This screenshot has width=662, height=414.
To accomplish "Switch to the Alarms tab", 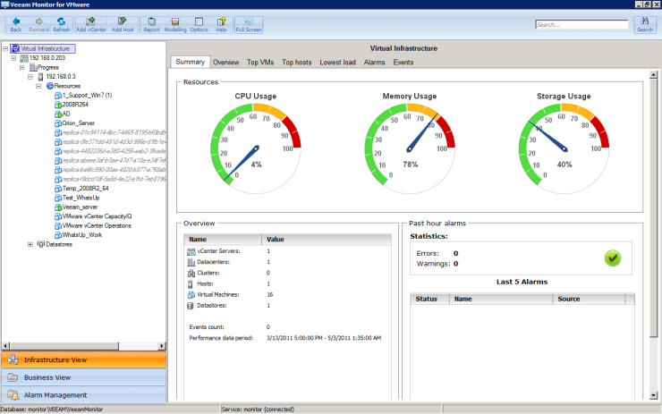I will click(375, 62).
